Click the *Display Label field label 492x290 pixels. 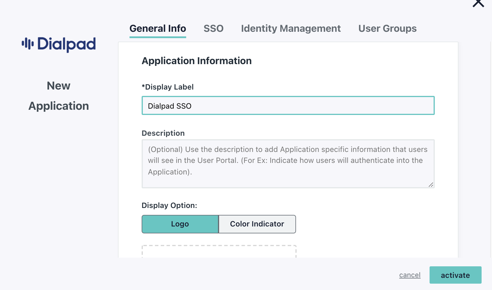click(168, 87)
